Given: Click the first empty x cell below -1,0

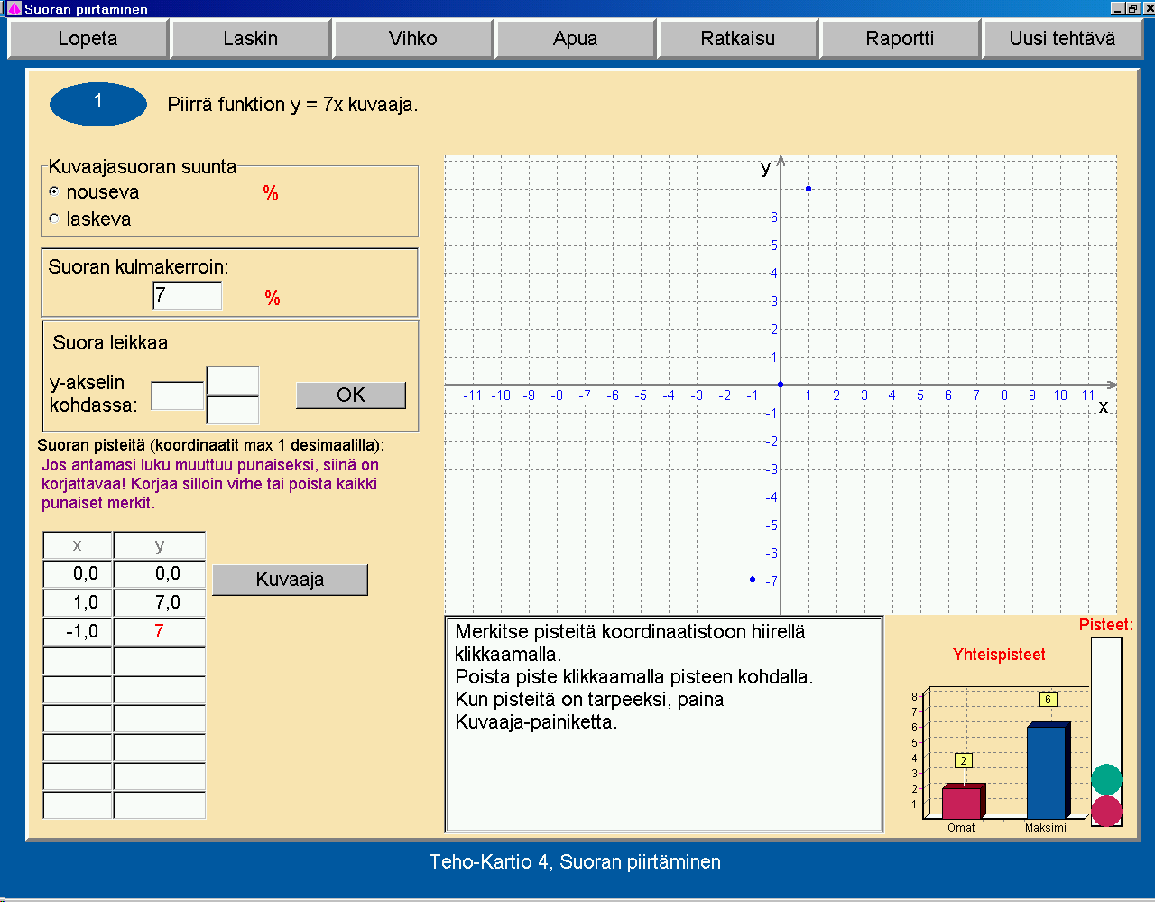Looking at the screenshot, I should pos(78,661).
